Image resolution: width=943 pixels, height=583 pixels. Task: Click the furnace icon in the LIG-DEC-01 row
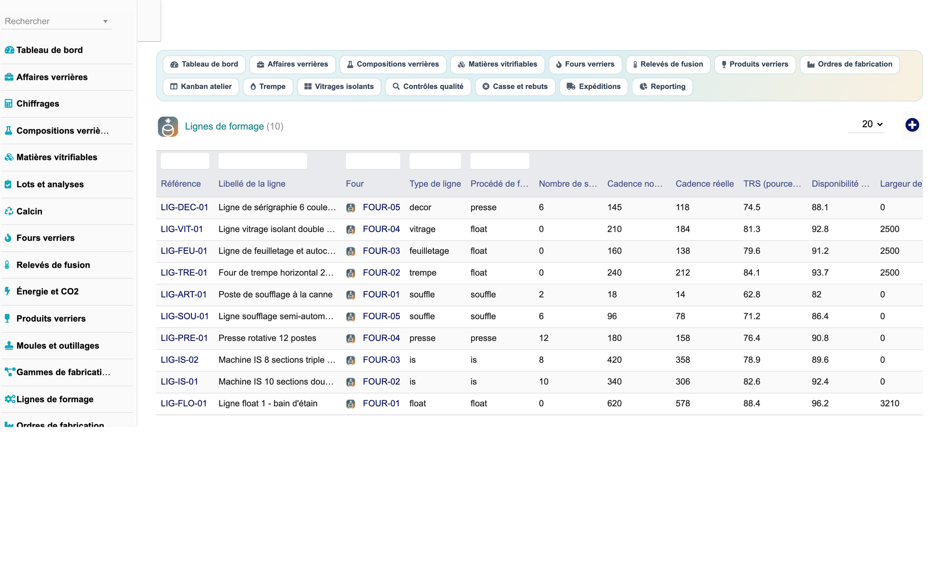click(x=351, y=208)
